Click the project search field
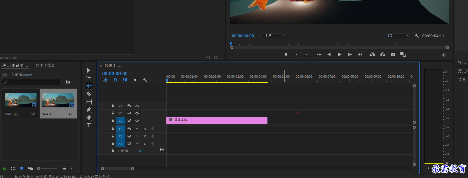Image resolution: width=468 pixels, height=178 pixels. [x=32, y=82]
